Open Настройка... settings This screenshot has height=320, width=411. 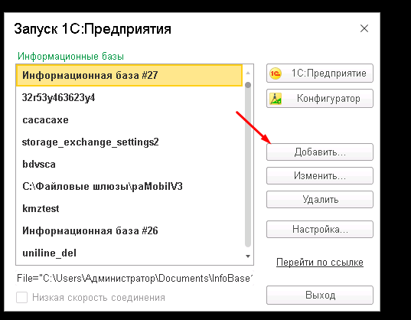[x=320, y=230]
